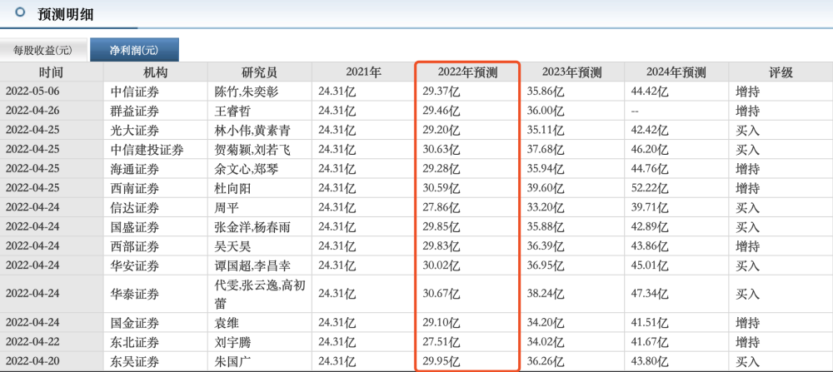The image size is (833, 372).
Task: Select institution 群益证券
Action: pos(134,111)
